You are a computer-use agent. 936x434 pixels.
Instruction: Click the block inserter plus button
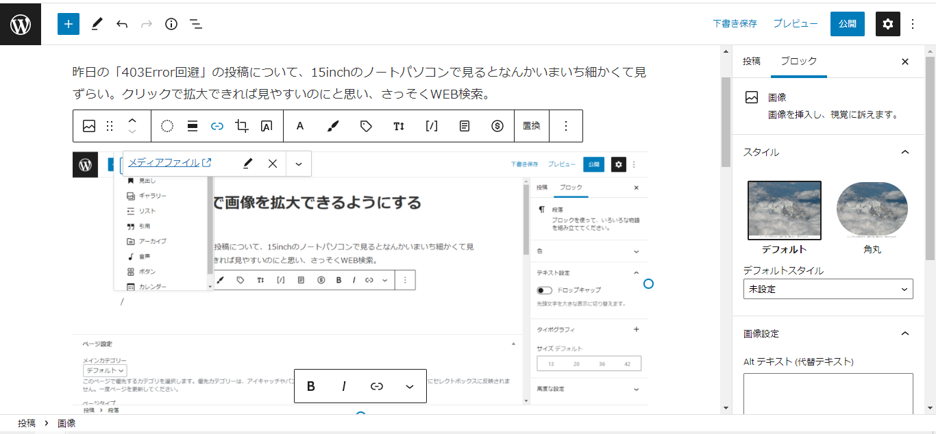[69, 24]
